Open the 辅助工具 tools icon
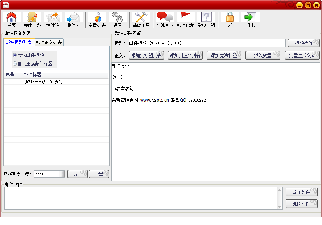Image resolution: width=322 pixels, height=225 pixels. tap(141, 20)
